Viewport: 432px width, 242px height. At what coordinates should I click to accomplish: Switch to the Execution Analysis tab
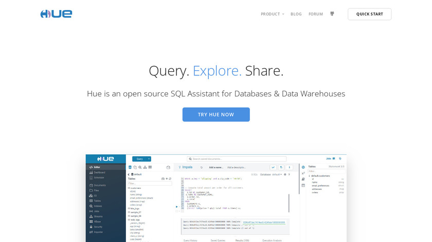pyautogui.click(x=272, y=240)
